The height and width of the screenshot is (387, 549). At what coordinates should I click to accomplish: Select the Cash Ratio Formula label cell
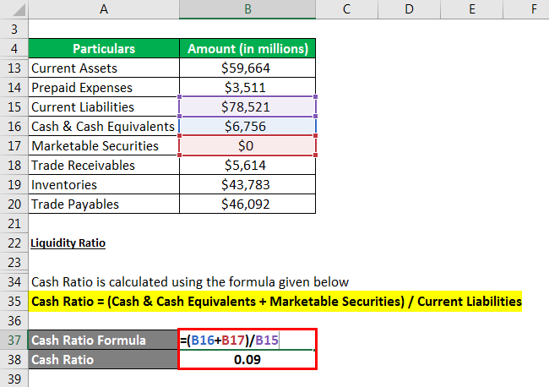point(104,340)
